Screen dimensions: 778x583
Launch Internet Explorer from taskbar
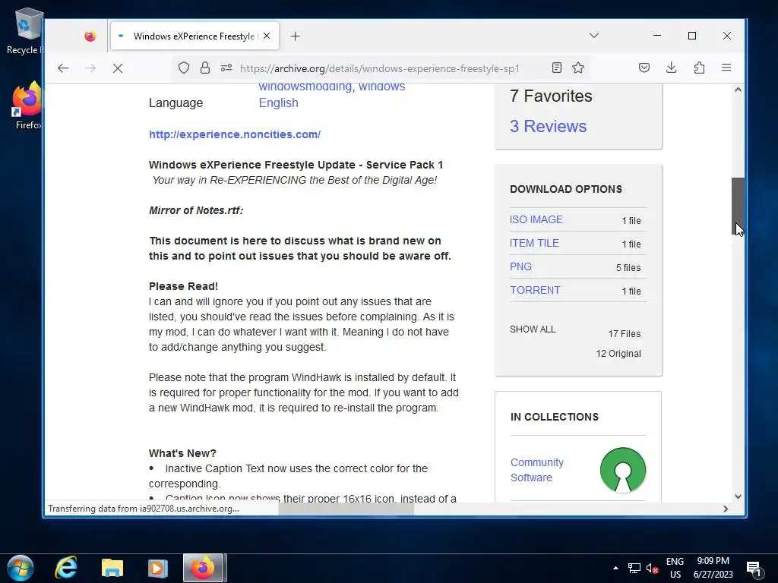pos(65,568)
